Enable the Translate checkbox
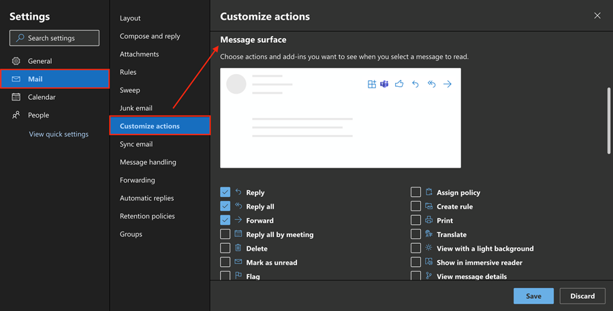This screenshot has width=613, height=311. [x=415, y=234]
